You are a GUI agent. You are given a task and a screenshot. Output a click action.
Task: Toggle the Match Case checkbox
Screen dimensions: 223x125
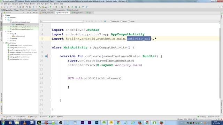click(111, 22)
